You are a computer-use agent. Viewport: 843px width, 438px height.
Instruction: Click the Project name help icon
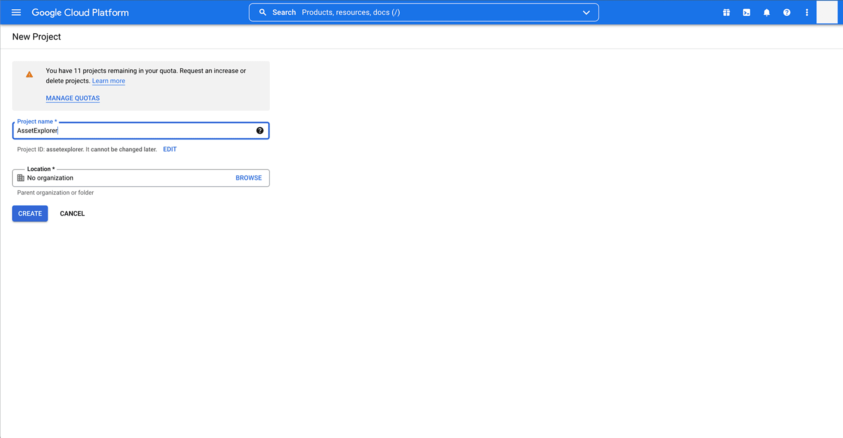[260, 131]
